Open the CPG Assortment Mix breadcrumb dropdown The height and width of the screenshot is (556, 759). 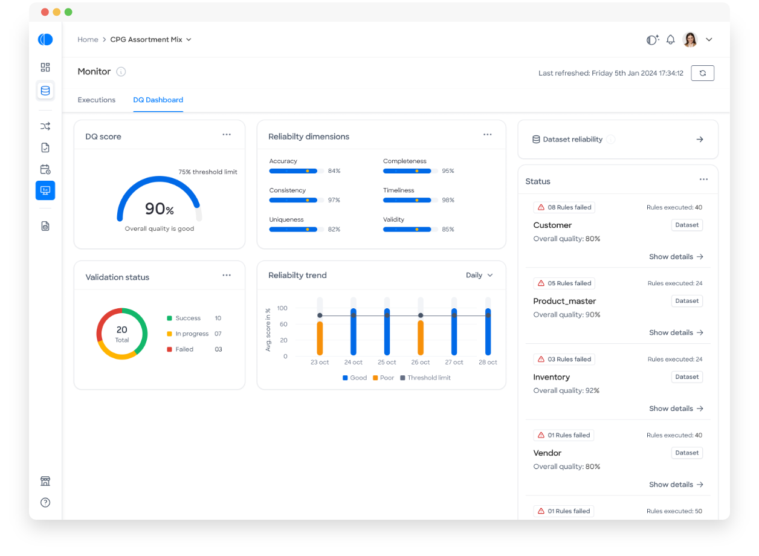(151, 40)
